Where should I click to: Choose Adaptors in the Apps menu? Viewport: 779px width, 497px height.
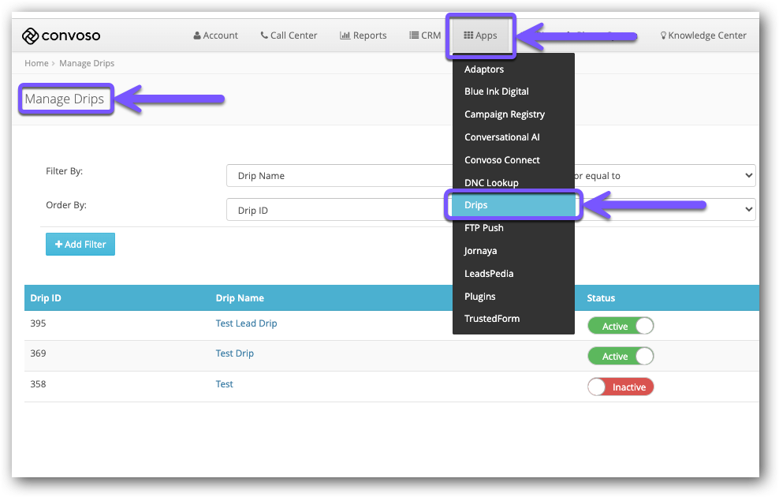click(484, 69)
